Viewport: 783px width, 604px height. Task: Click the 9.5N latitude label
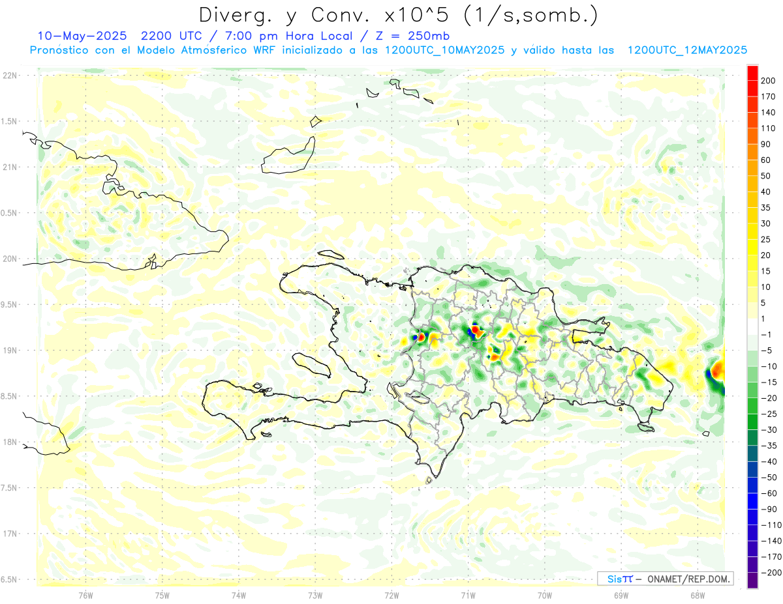(8, 305)
